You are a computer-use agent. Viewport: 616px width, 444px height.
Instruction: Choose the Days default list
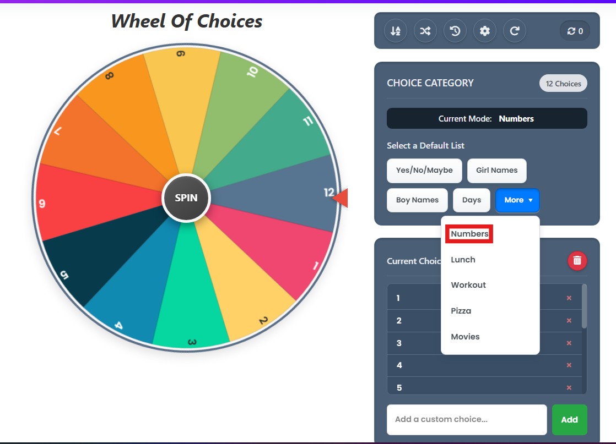pos(472,200)
